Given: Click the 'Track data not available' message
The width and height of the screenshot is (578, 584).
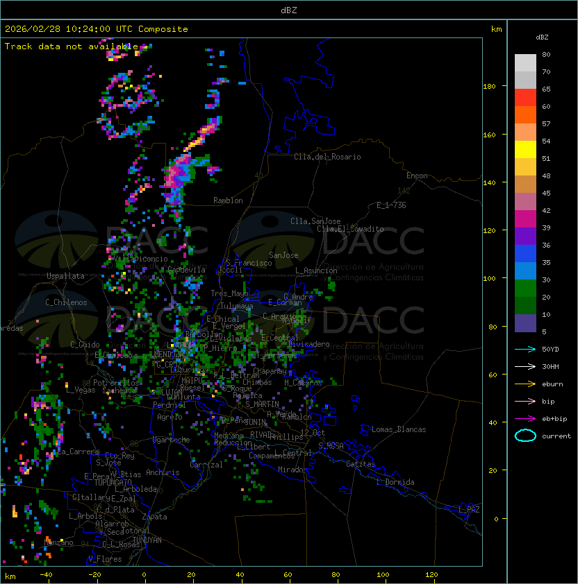Looking at the screenshot, I should coord(72,46).
